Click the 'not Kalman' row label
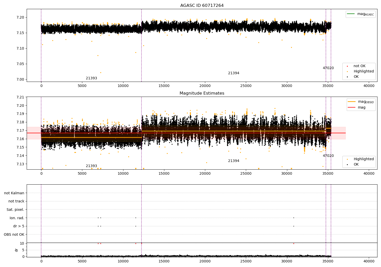This screenshot has height=267, width=381. [14, 193]
